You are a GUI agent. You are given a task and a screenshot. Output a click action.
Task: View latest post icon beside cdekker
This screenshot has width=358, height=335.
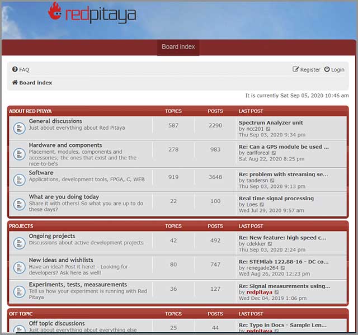(x=270, y=244)
